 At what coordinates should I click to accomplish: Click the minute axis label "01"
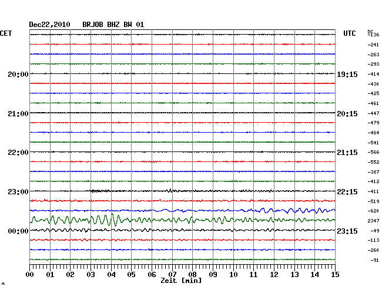50,275
